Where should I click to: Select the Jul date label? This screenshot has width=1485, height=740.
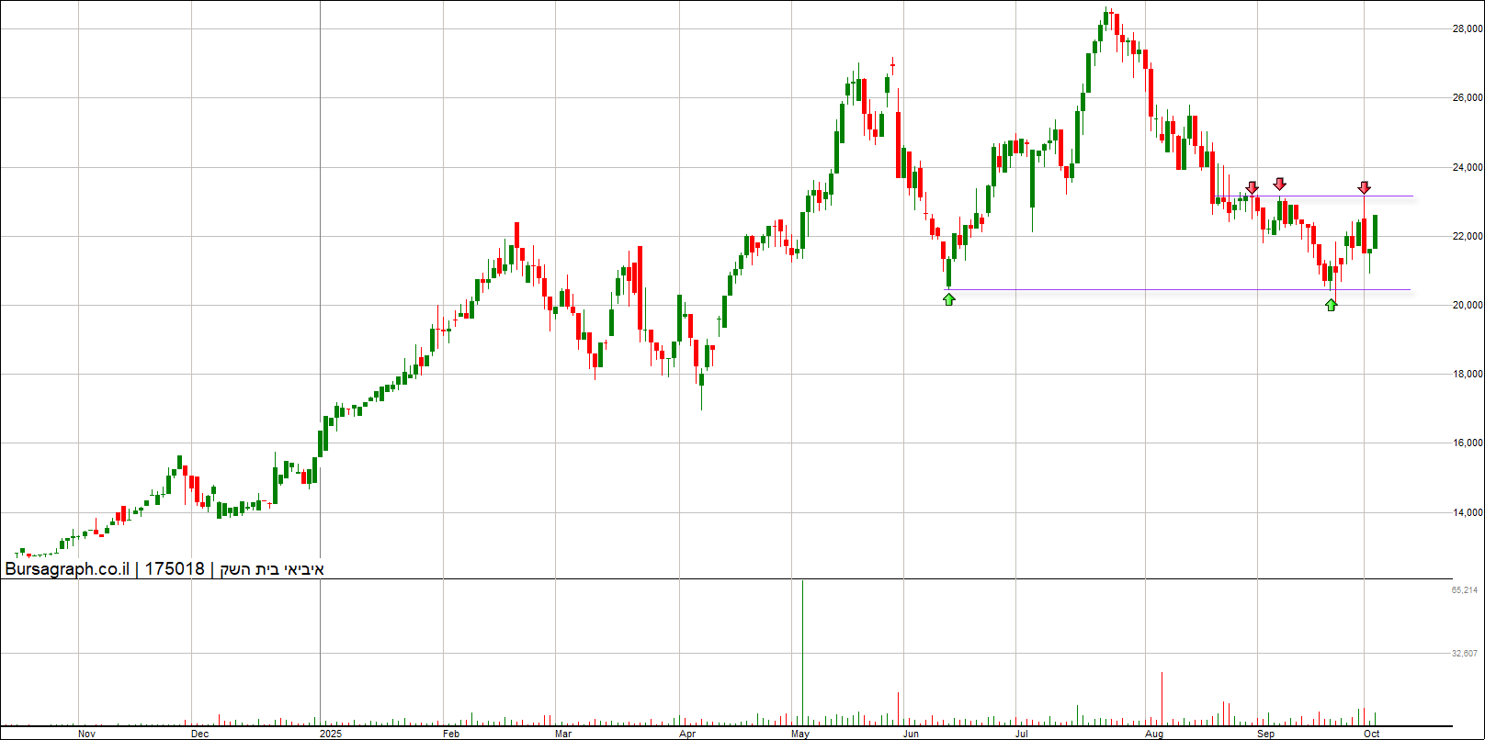(x=1021, y=734)
